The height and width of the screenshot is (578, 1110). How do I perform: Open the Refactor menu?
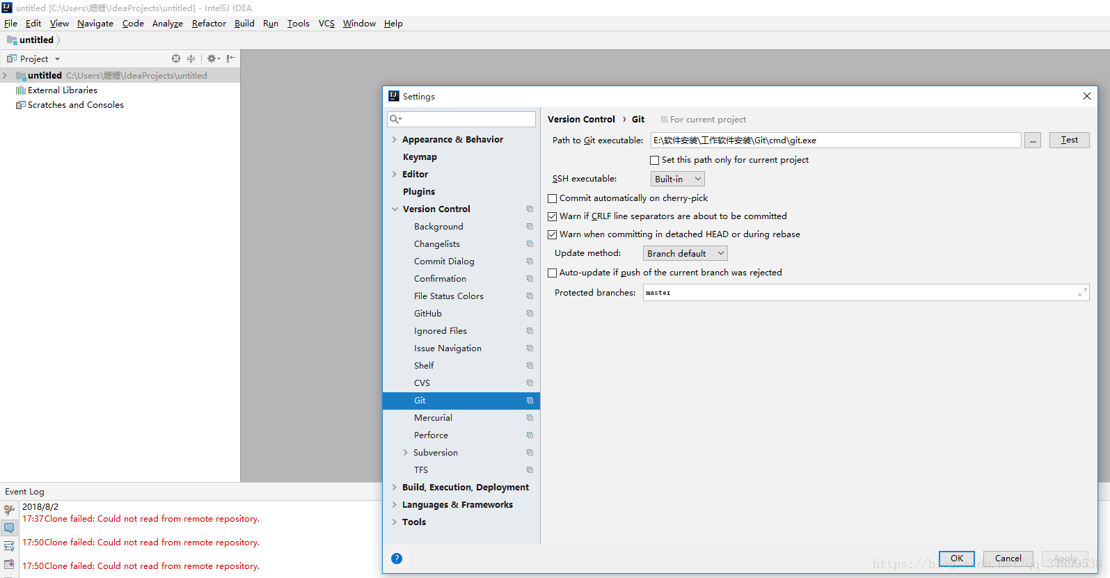(209, 24)
